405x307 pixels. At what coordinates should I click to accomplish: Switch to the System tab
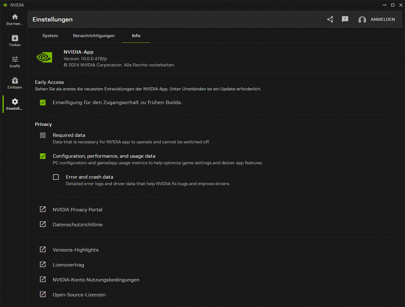click(50, 36)
